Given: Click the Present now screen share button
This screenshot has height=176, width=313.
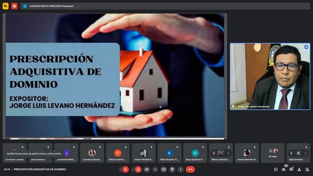Looking at the screenshot, I should point(164,169).
